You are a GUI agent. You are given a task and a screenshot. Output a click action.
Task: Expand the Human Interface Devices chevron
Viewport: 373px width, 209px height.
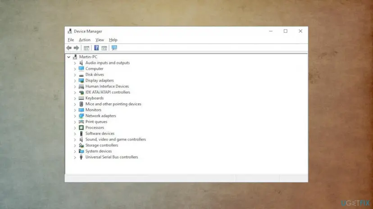[75, 86]
